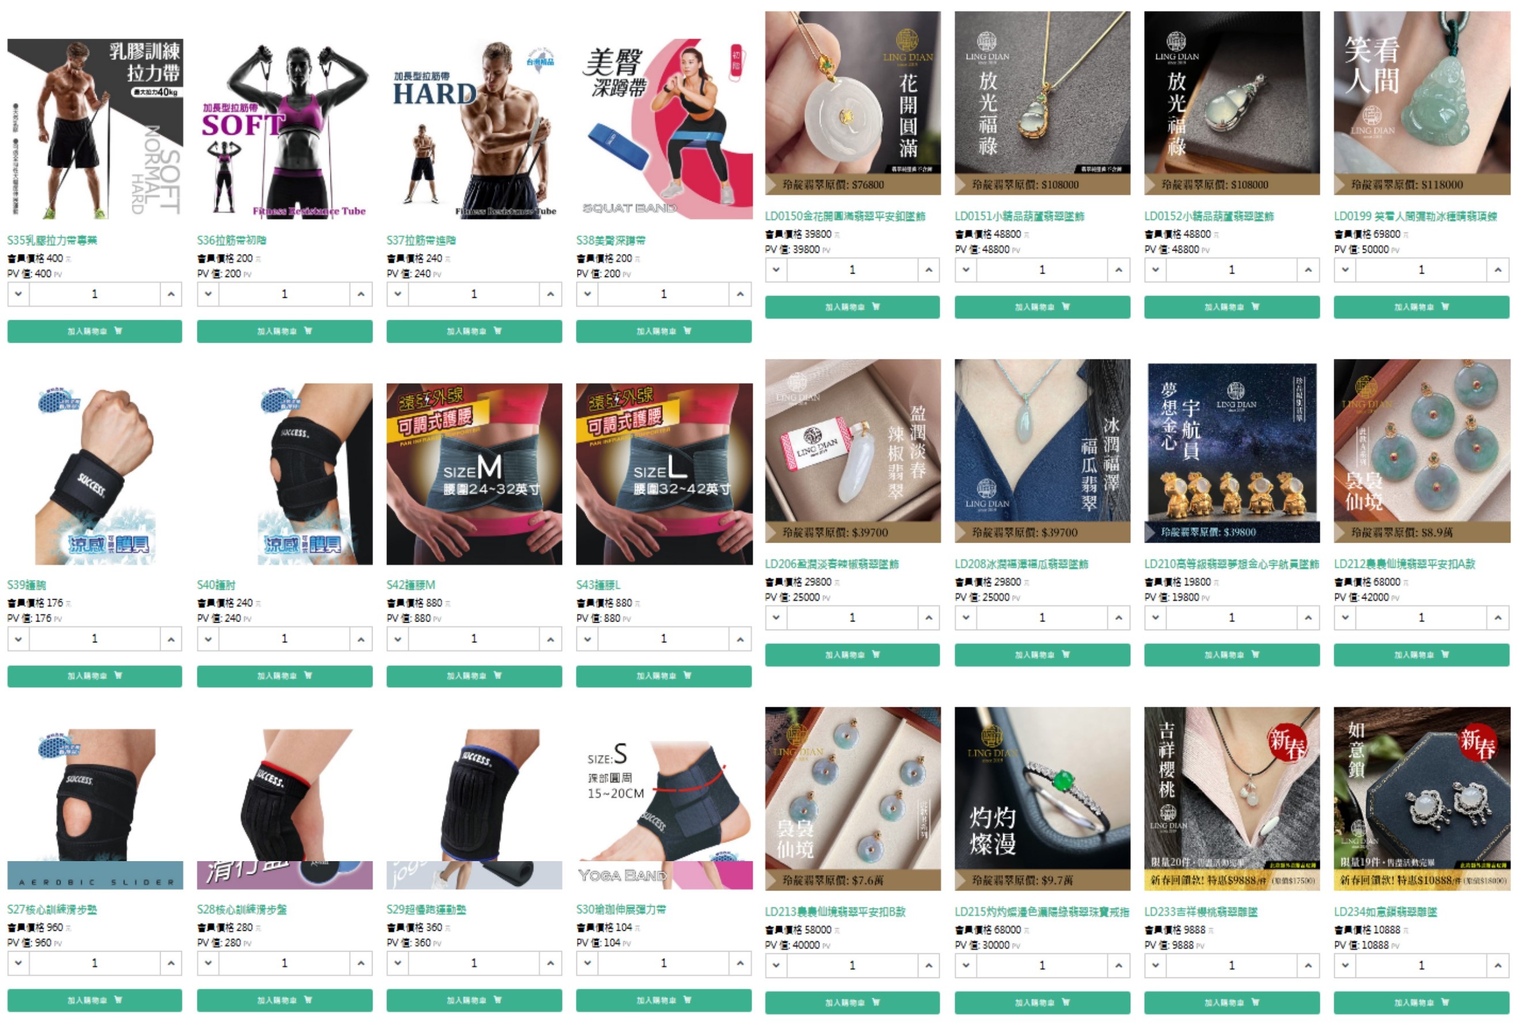The height and width of the screenshot is (1023, 1519).
Task: Add LD210 astronaut pendant to cart
Action: 1231,655
